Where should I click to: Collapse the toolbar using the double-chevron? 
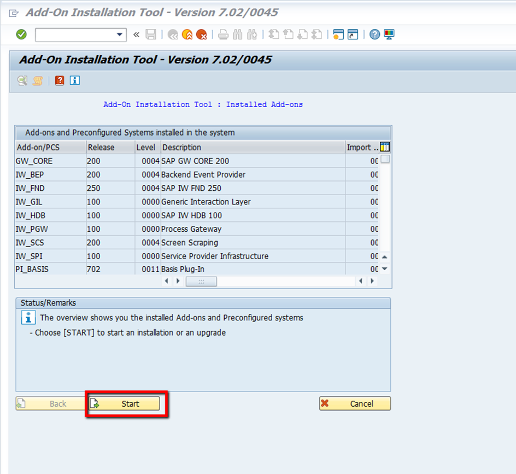pyautogui.click(x=136, y=35)
